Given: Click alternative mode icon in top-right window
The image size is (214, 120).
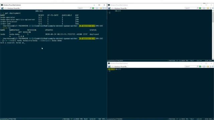Looking at the screenshot, I should 210,8.
